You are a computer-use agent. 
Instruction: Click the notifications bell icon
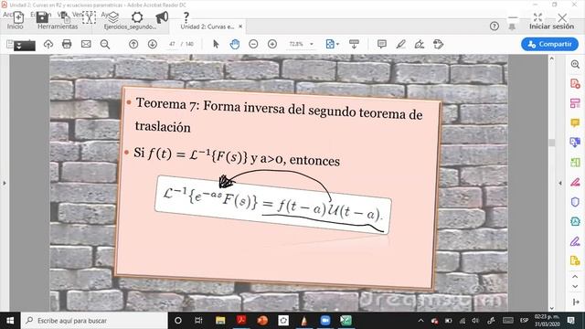512,27
